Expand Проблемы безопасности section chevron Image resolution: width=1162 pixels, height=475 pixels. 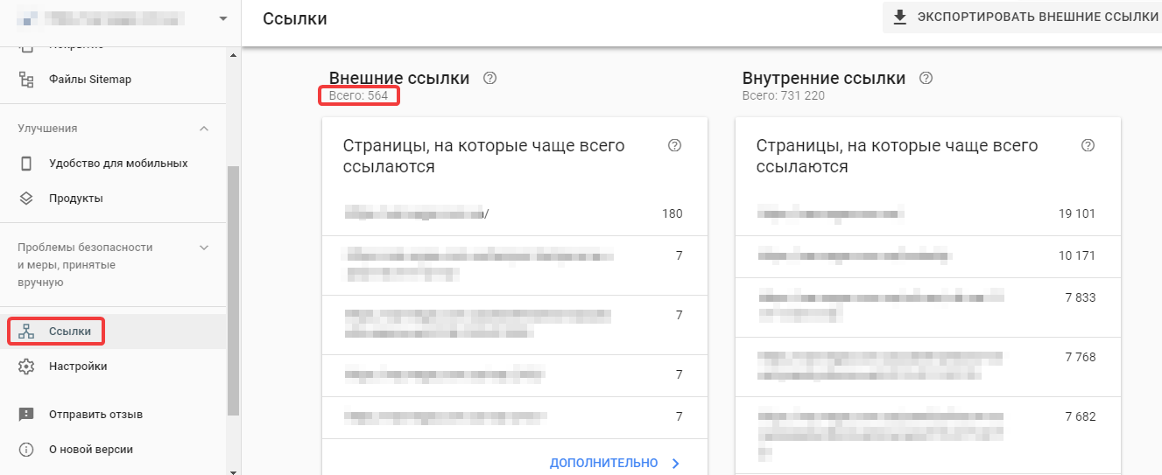tap(204, 248)
